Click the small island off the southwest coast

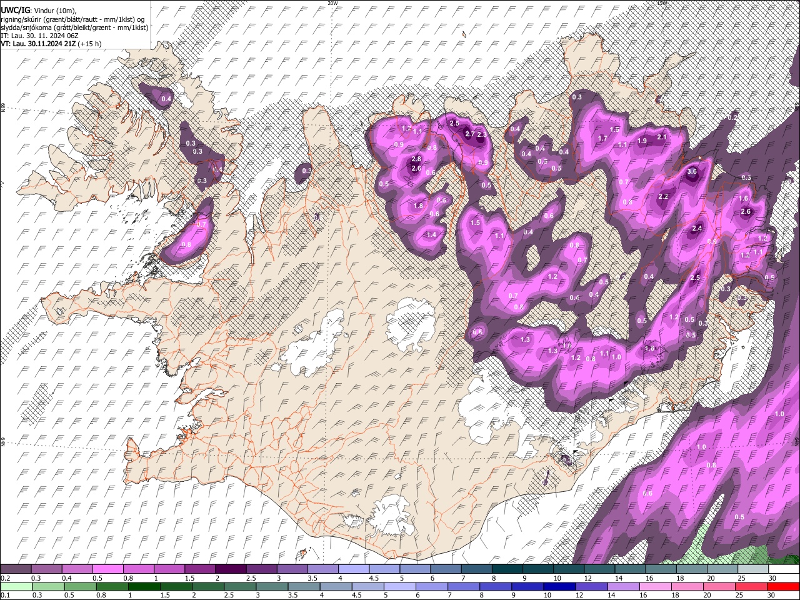coord(302,555)
